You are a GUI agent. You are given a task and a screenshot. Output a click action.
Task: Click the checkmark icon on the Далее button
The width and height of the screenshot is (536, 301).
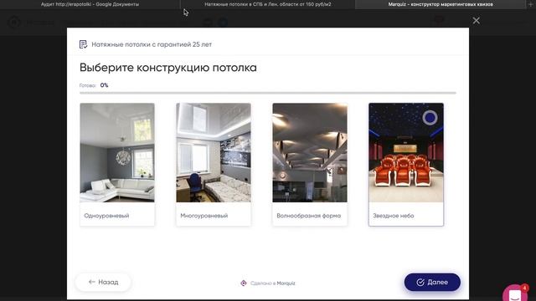pyautogui.click(x=420, y=283)
